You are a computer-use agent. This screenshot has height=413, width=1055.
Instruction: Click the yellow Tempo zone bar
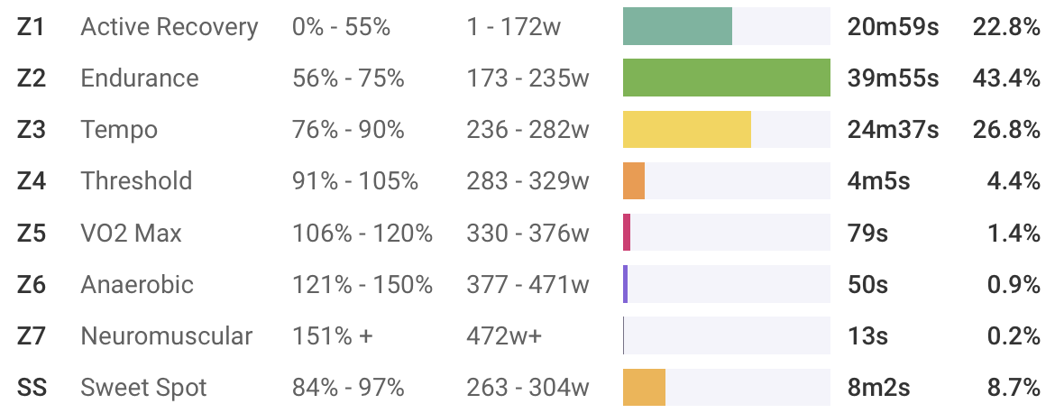pos(686,130)
